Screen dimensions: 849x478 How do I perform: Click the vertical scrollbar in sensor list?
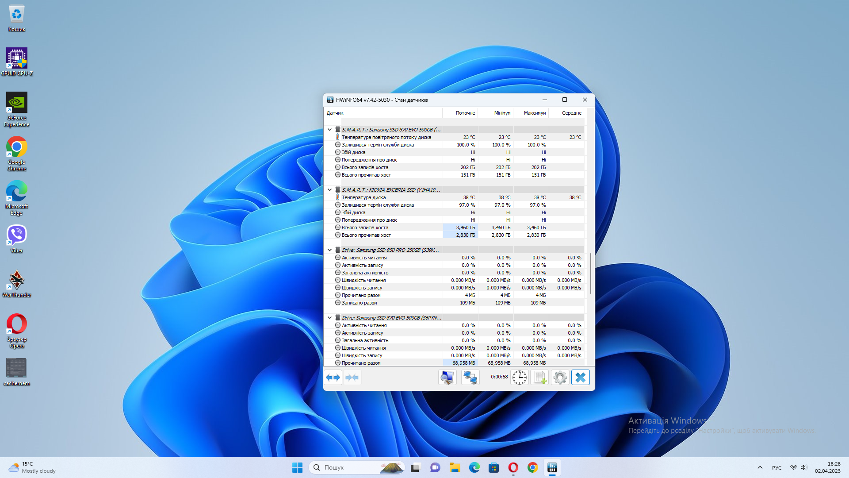tap(590, 274)
